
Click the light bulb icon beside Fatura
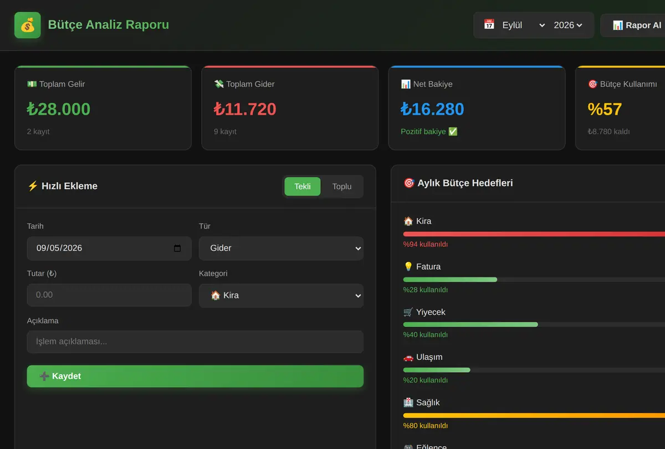coord(408,266)
